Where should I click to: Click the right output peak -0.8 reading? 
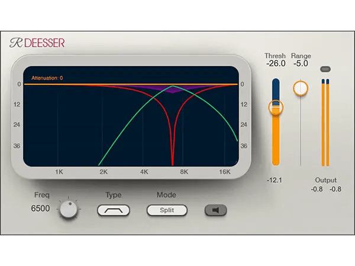point(335,189)
